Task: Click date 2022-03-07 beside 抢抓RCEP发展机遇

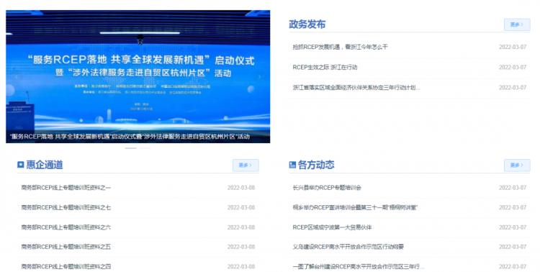Action: click(513, 47)
